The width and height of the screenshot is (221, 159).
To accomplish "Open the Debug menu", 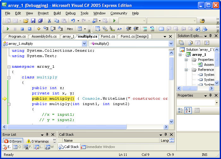I will click(70, 13).
